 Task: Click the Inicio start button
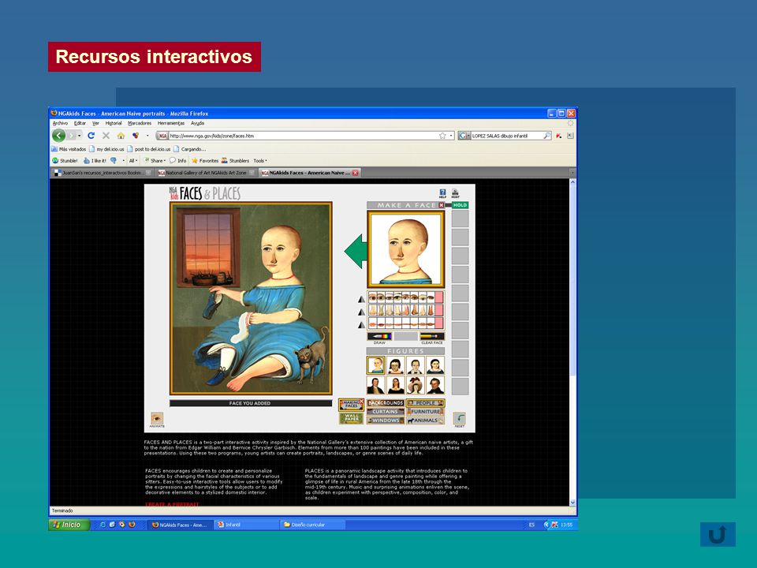pos(69,525)
